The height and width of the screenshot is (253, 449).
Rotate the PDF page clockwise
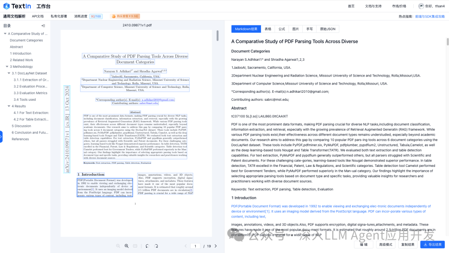point(156,246)
